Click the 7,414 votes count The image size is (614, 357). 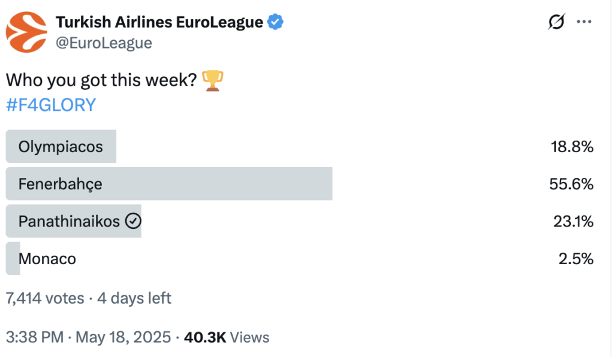(45, 298)
